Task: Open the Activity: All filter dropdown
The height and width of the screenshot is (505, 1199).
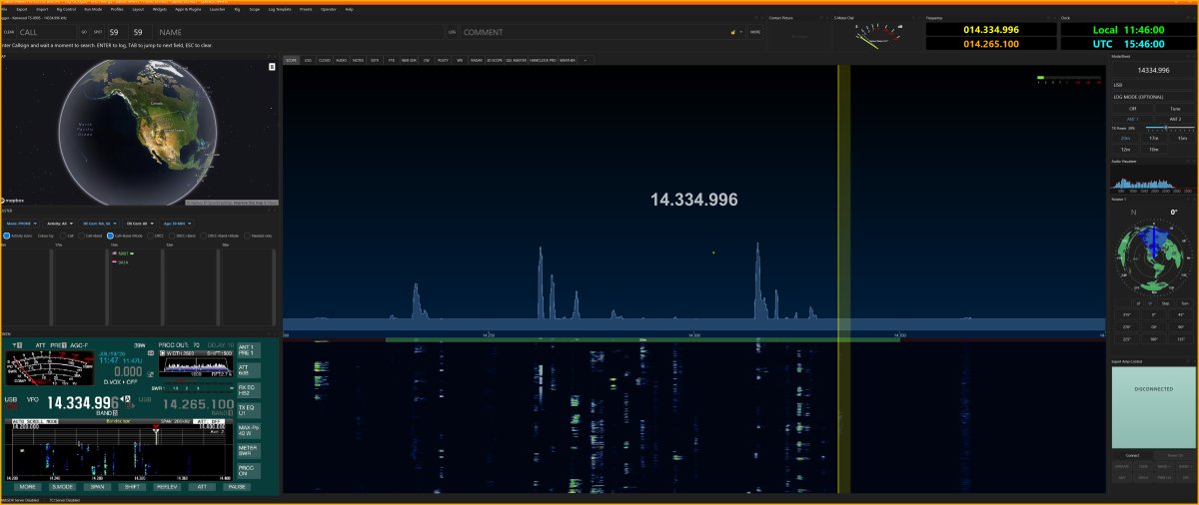Action: click(60, 224)
